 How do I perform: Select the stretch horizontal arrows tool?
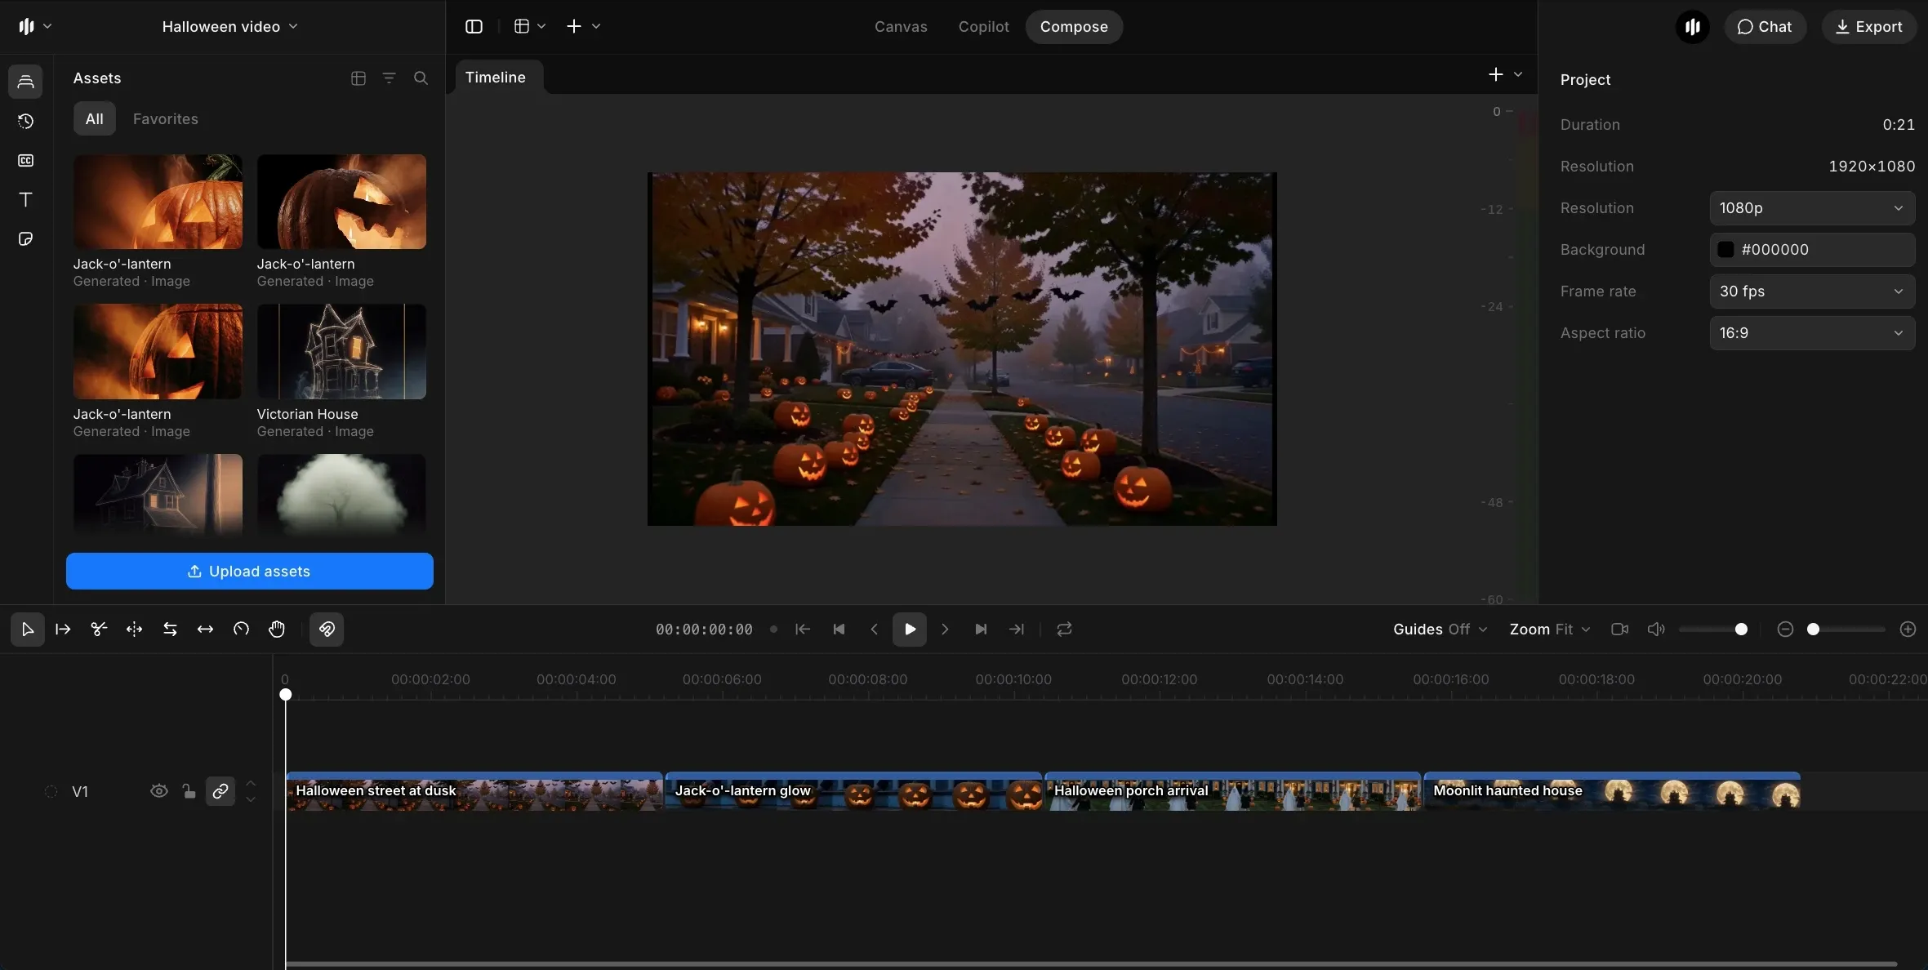tap(205, 630)
